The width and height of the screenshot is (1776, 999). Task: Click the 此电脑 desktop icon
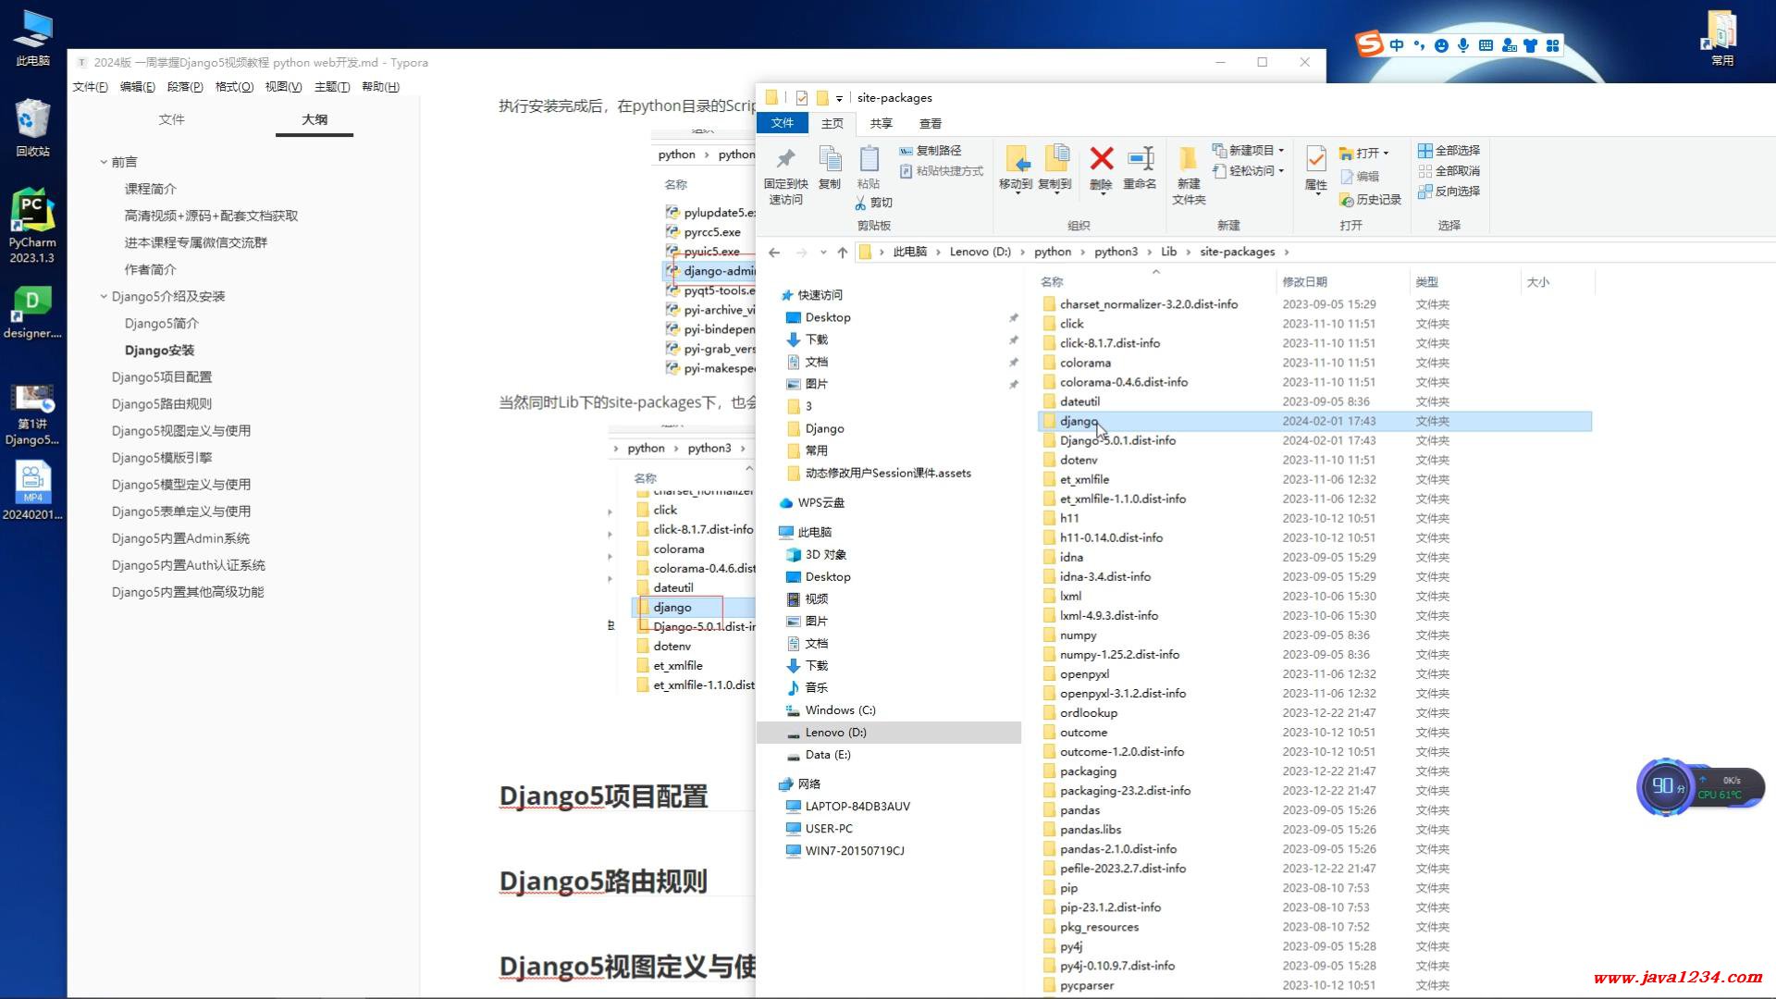click(x=32, y=38)
